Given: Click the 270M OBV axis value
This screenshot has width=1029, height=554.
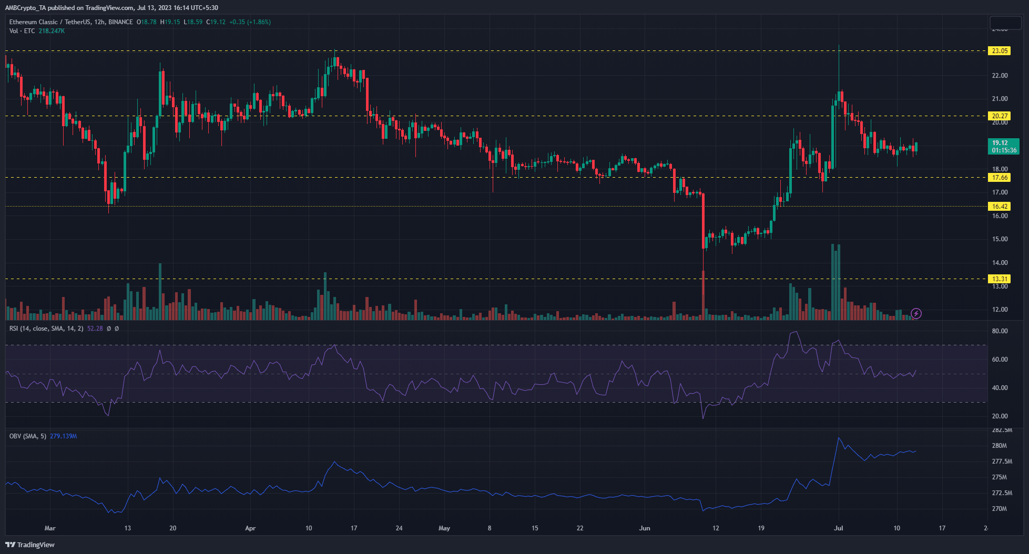Looking at the screenshot, I should point(999,509).
